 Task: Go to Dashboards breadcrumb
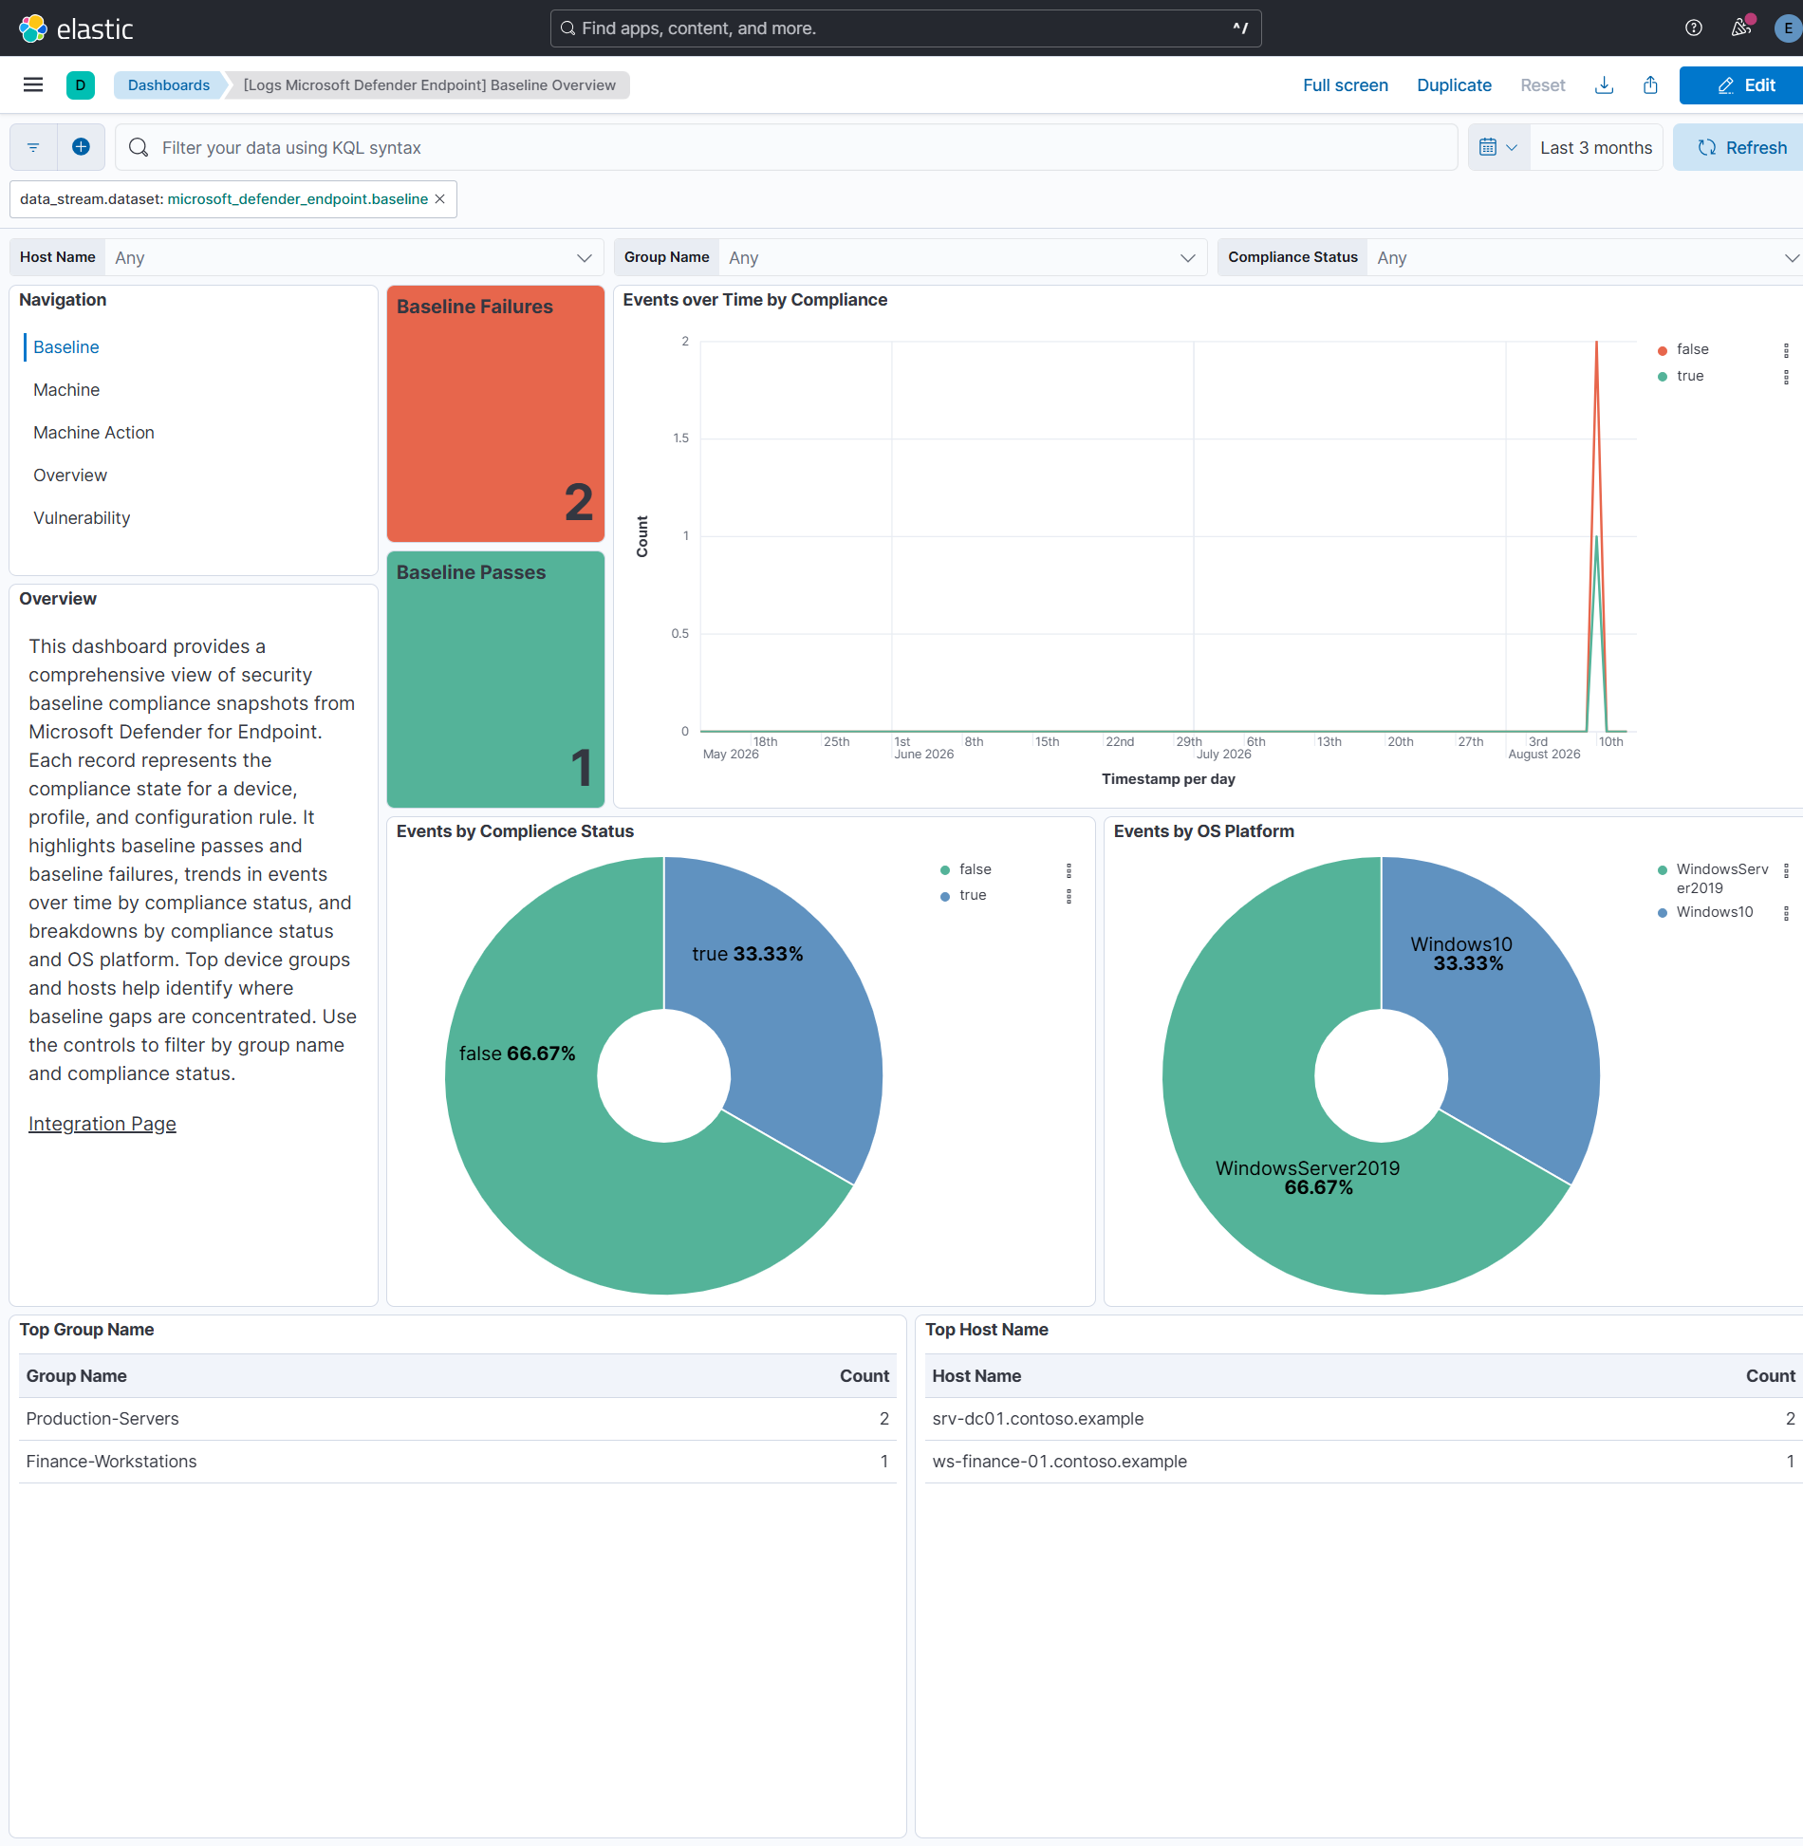[169, 85]
